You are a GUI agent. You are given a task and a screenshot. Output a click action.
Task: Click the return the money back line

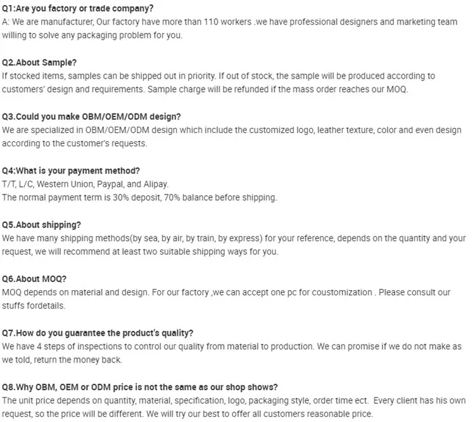pyautogui.click(x=62, y=360)
